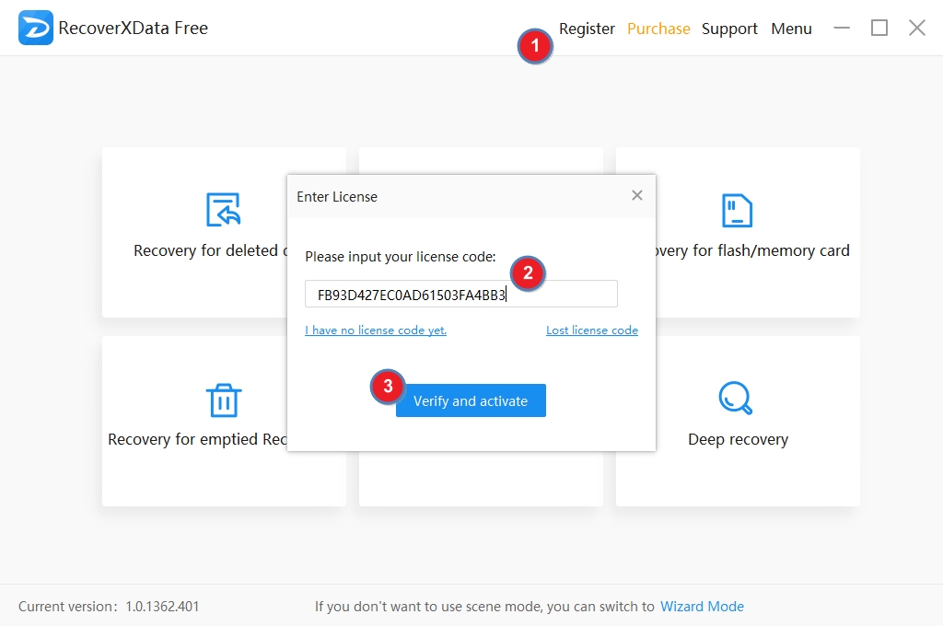
Task: Click the Enter License dialog title
Action: pos(337,197)
